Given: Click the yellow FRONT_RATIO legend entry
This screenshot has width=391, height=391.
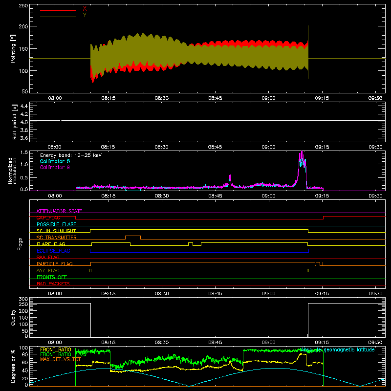Looking at the screenshot, I should pos(56,349).
